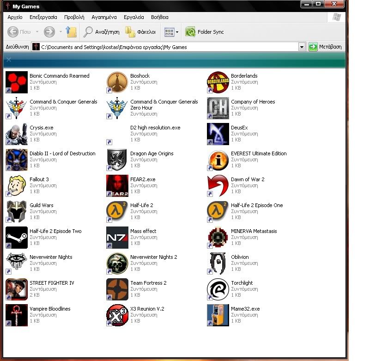Open the back button history dropdown
Image resolution: width=388 pixels, height=361 pixels.
click(x=37, y=32)
